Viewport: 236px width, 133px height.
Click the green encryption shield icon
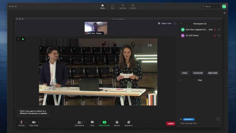tap(23, 39)
